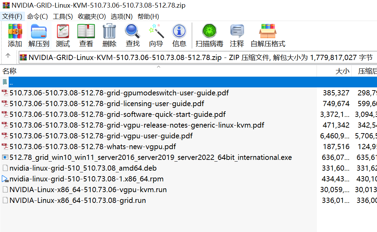
Task: Open the 收藏夹(O) menu
Action: 92,16
